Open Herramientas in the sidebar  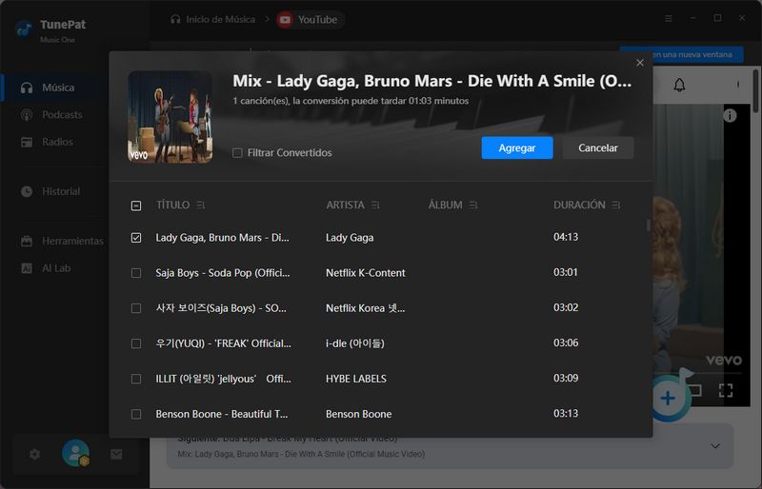tap(62, 241)
